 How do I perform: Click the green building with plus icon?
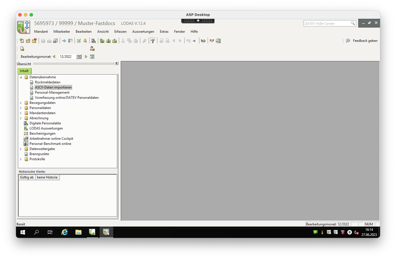(x=102, y=41)
